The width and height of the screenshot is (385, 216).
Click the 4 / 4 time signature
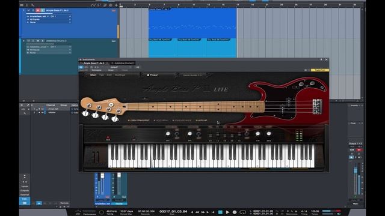[x=304, y=211]
